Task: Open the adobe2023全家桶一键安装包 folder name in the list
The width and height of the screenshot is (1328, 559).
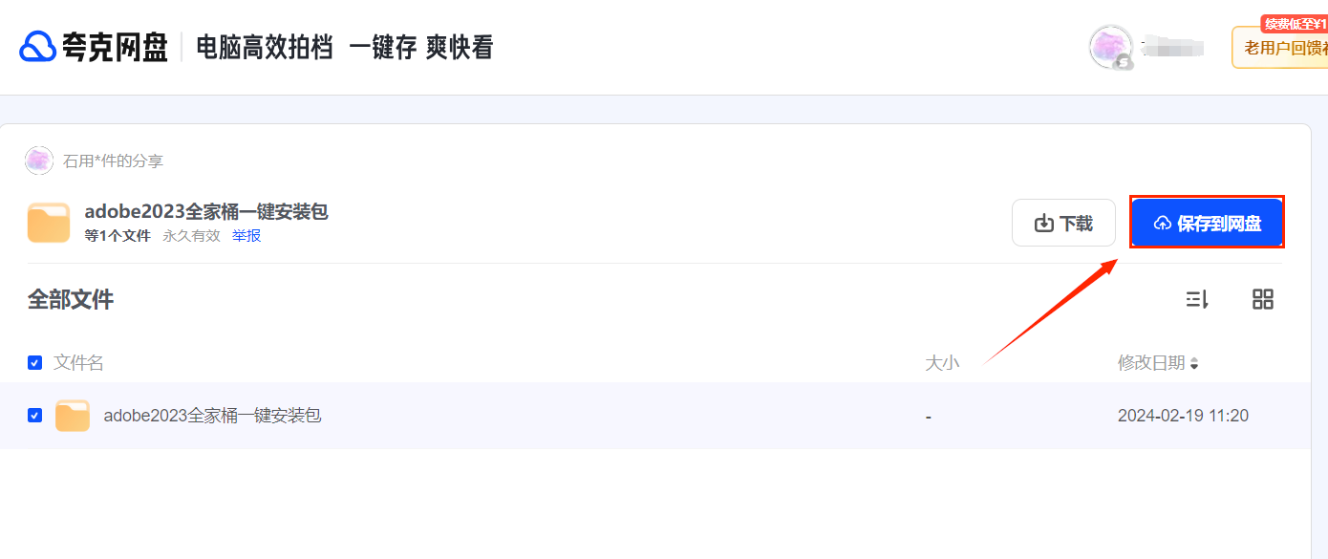Action: (212, 416)
